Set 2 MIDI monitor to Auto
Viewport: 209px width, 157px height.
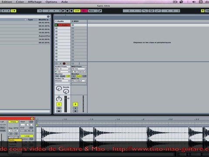click(79, 76)
